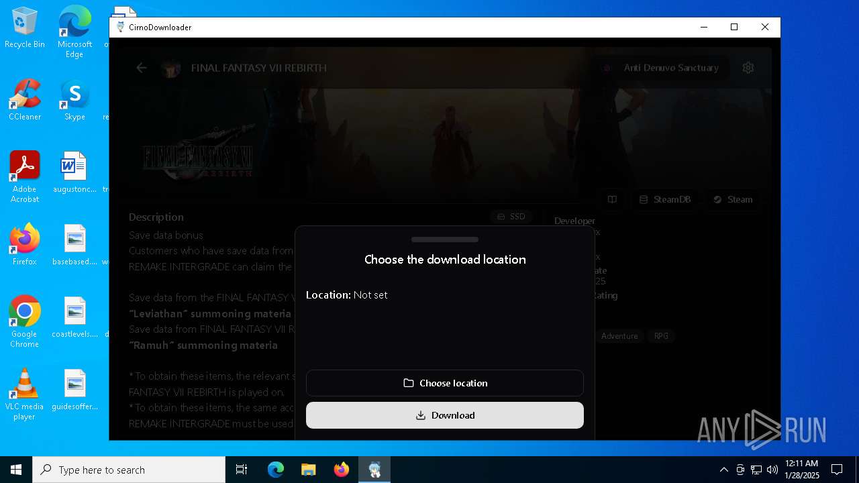
Task: Launch Firefox from the taskbar
Action: [342, 470]
